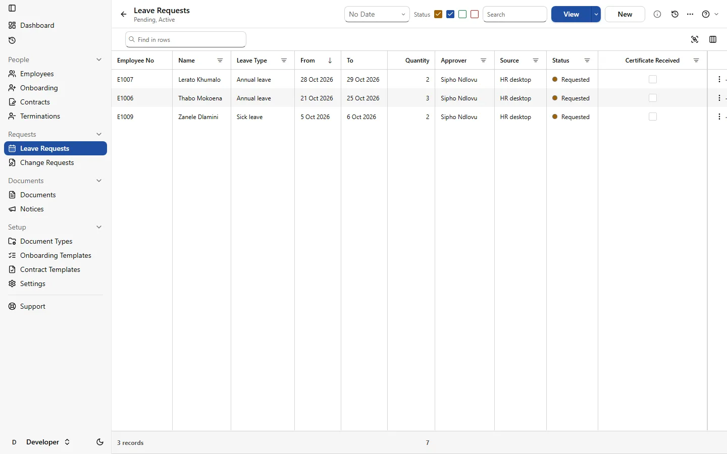Toggle the red status filter checkbox
The width and height of the screenshot is (727, 454).
click(x=475, y=14)
